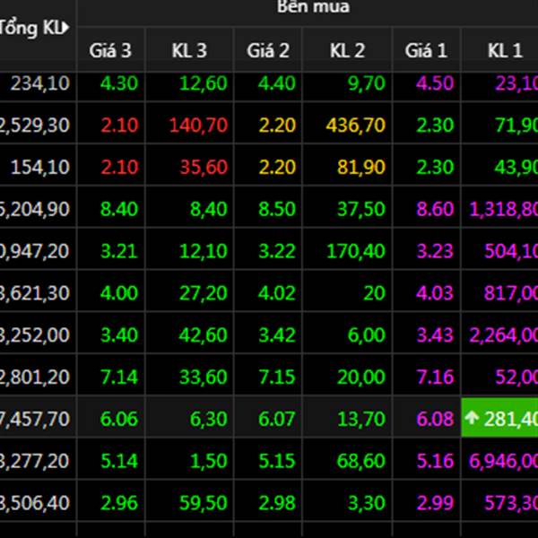This screenshot has width=538, height=538.
Task: Click the sort arrow beside Tổng KL
Action: point(65,28)
